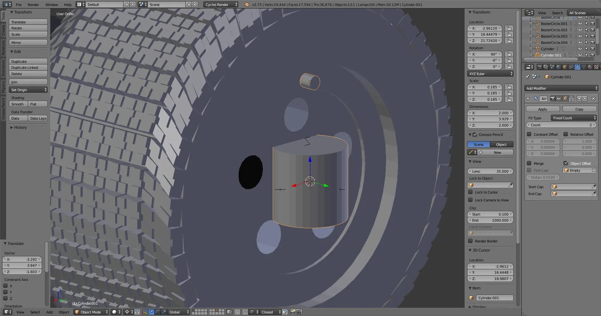Disable the Object Offset checkbox
Screen dimensions: 601x316
click(x=566, y=163)
